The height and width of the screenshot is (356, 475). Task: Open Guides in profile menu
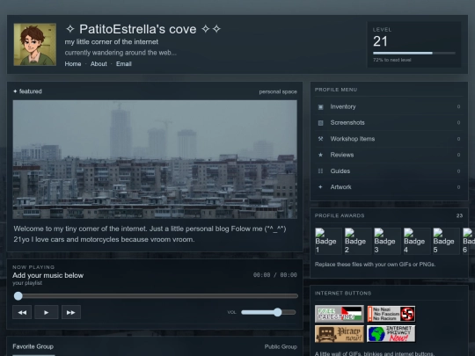click(389, 171)
